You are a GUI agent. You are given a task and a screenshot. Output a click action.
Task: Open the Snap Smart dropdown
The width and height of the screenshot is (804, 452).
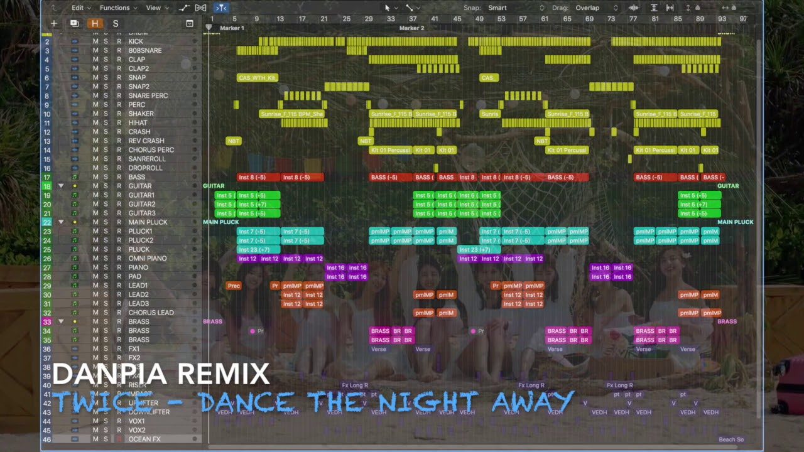(x=516, y=8)
